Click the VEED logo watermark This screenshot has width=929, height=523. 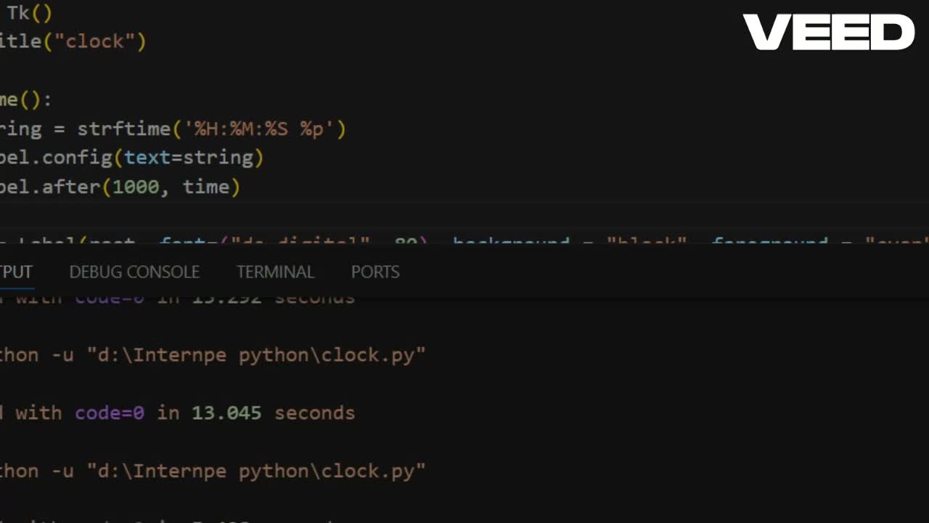pos(828,33)
